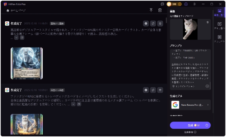Click the uploaded white cat image preview
Viewport: 226px width, 137px height.
pyautogui.click(x=190, y=29)
